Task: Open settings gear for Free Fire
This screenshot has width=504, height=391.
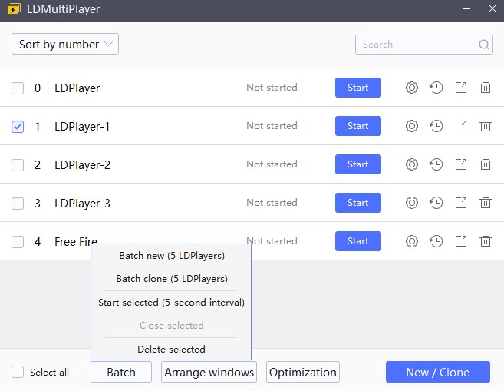Action: tap(411, 241)
